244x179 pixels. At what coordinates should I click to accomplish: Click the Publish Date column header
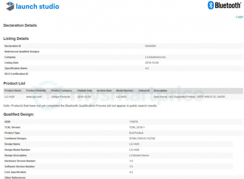pyautogui.click(x=85, y=91)
